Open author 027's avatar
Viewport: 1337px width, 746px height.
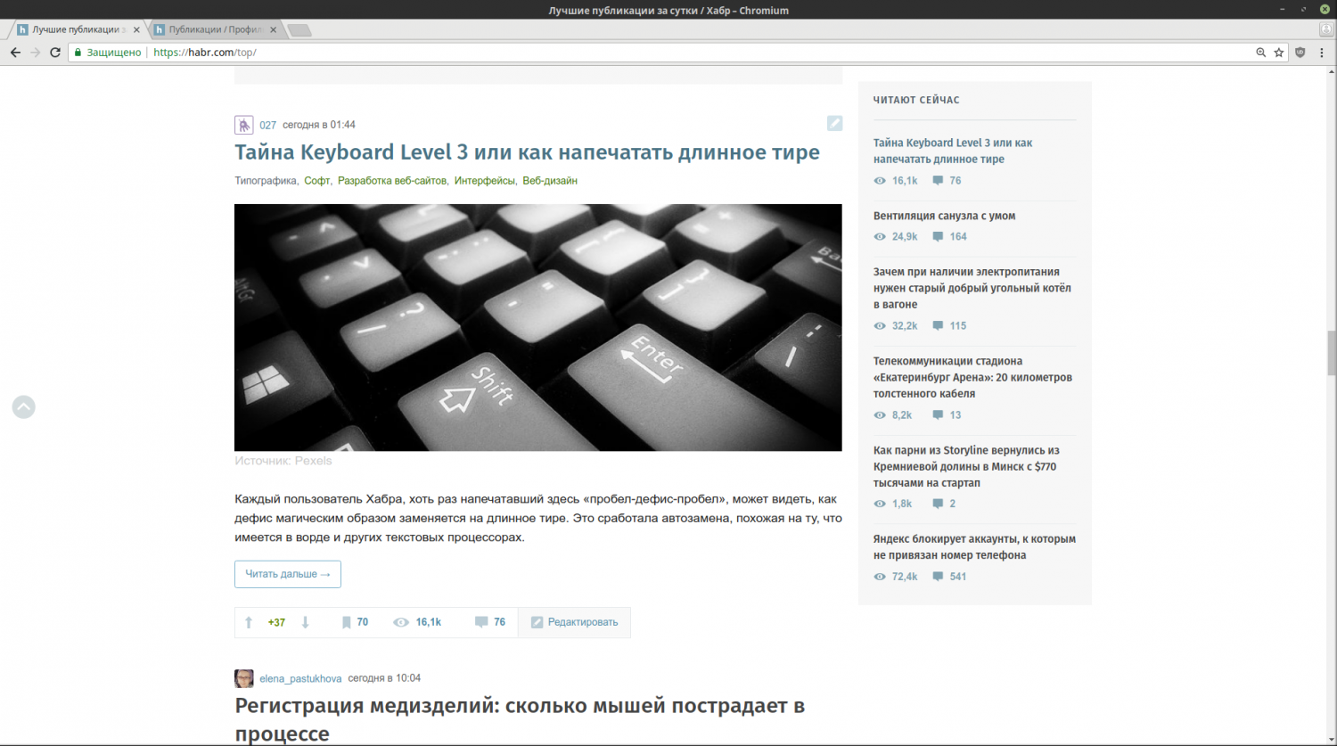click(x=244, y=125)
